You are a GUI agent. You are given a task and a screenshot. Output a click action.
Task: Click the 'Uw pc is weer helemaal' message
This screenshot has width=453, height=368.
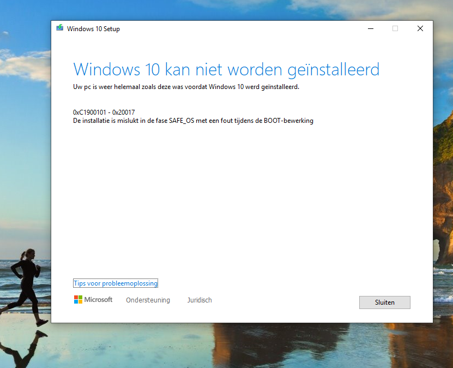[x=186, y=87]
